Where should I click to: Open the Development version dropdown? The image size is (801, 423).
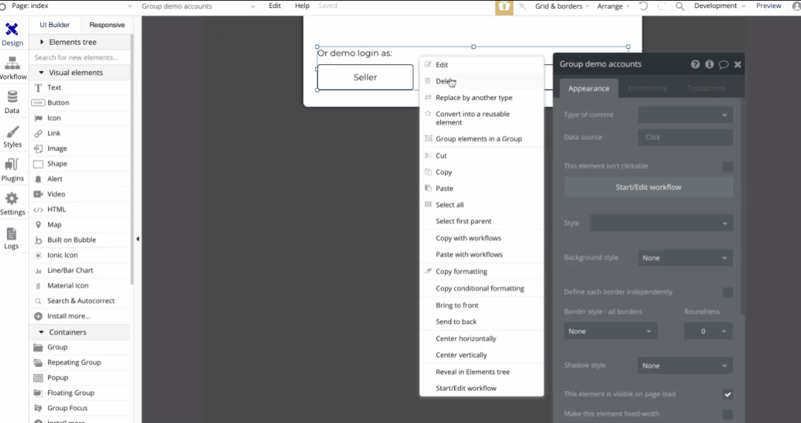pyautogui.click(x=719, y=6)
